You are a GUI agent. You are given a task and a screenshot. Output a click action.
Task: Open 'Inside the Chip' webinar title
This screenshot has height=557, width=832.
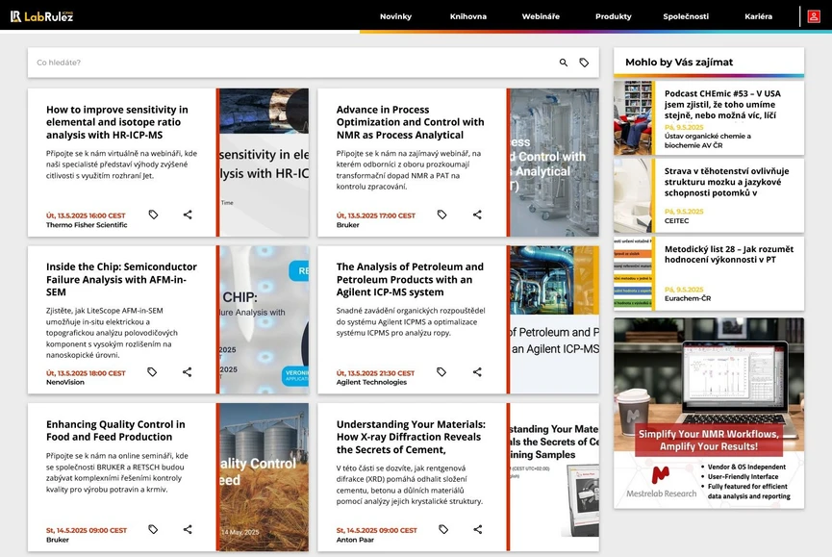(121, 279)
